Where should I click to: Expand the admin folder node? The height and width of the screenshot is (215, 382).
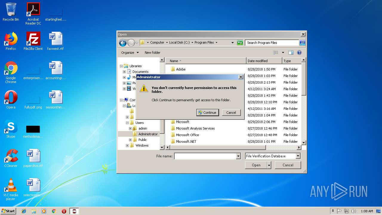[130, 128]
